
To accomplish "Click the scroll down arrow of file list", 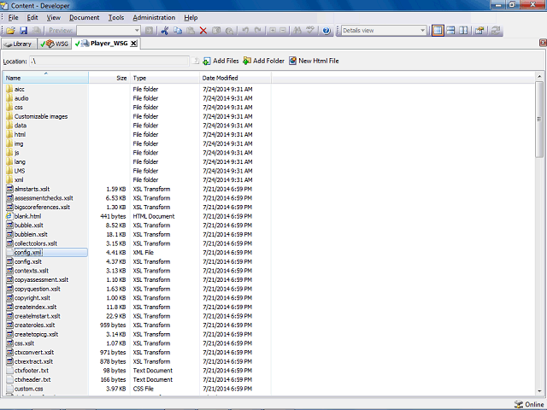I will [x=539, y=391].
